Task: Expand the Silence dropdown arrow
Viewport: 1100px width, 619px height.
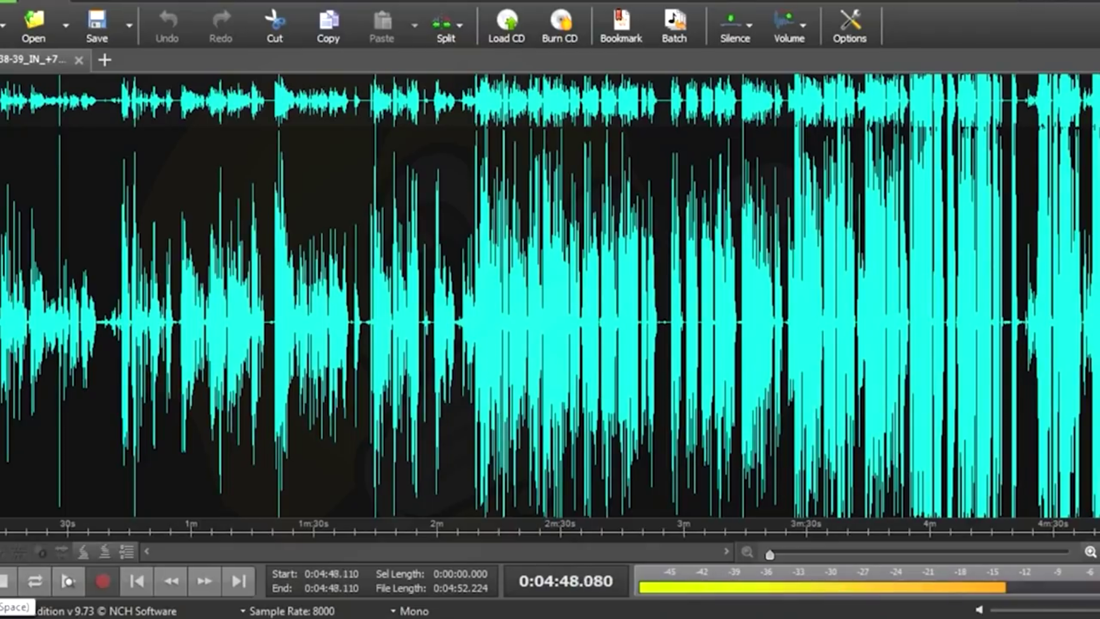Action: 749,25
